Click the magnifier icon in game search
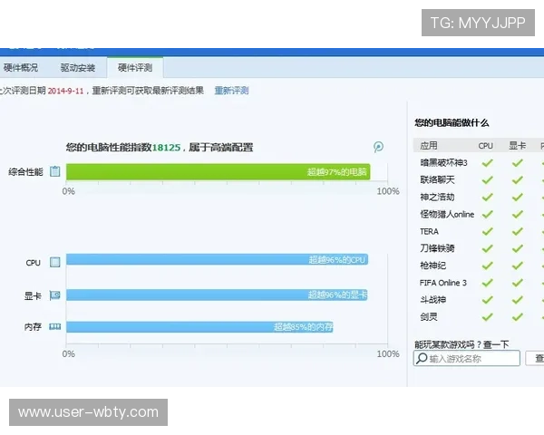 pyautogui.click(x=422, y=358)
